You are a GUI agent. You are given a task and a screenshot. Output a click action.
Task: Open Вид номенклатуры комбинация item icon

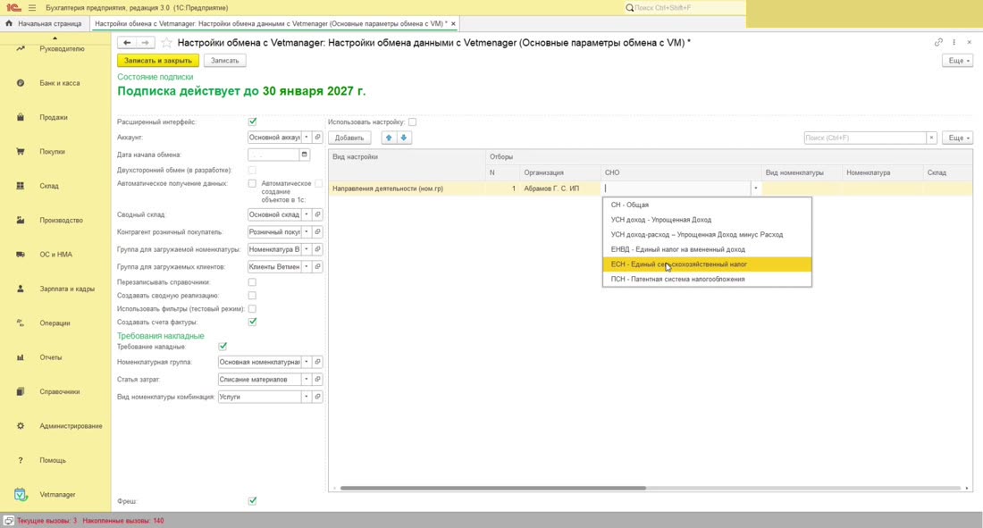(317, 397)
